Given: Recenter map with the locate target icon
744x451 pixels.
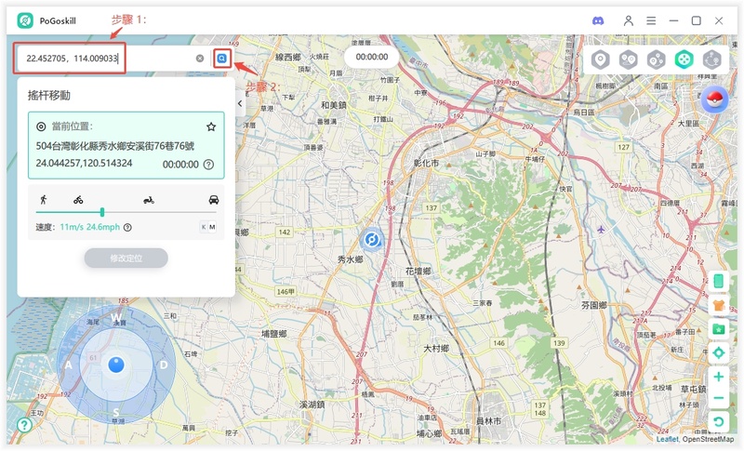Looking at the screenshot, I should pos(718,352).
